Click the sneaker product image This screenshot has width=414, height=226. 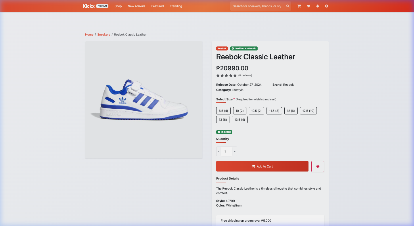pos(144,100)
